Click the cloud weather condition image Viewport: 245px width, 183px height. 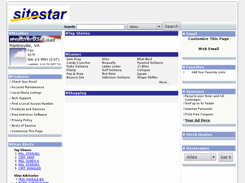18,57
